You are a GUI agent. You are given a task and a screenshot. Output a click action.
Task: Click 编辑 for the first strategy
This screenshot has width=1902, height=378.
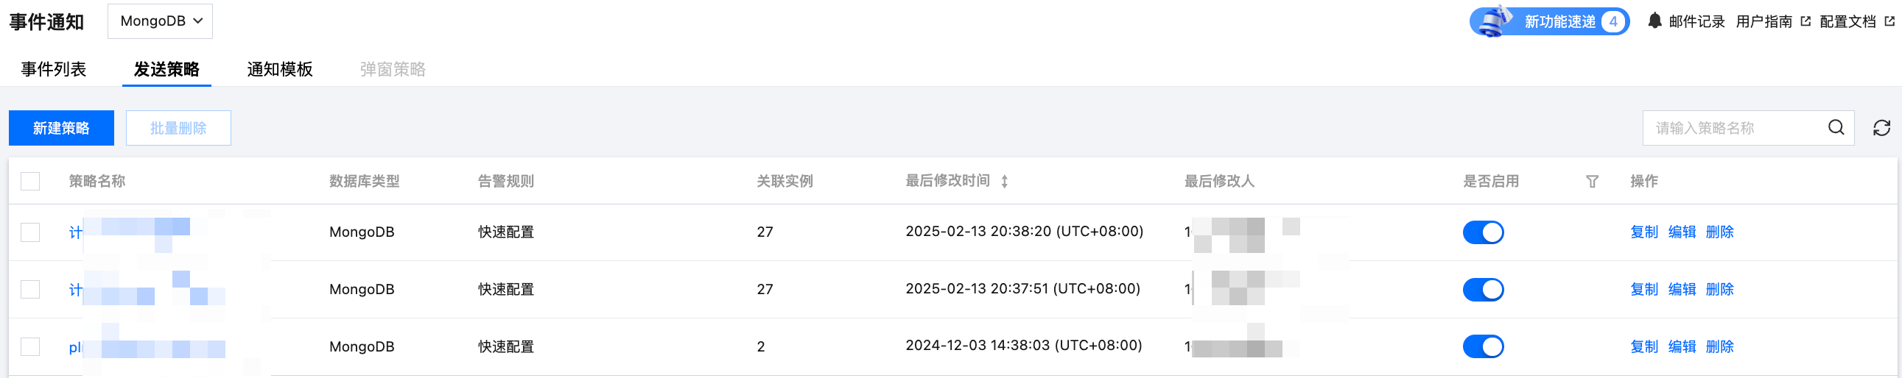[1681, 232]
